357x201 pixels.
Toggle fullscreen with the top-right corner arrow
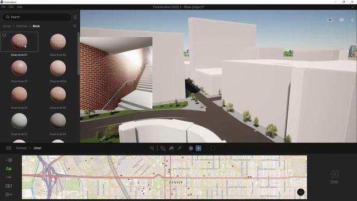(x=353, y=7)
